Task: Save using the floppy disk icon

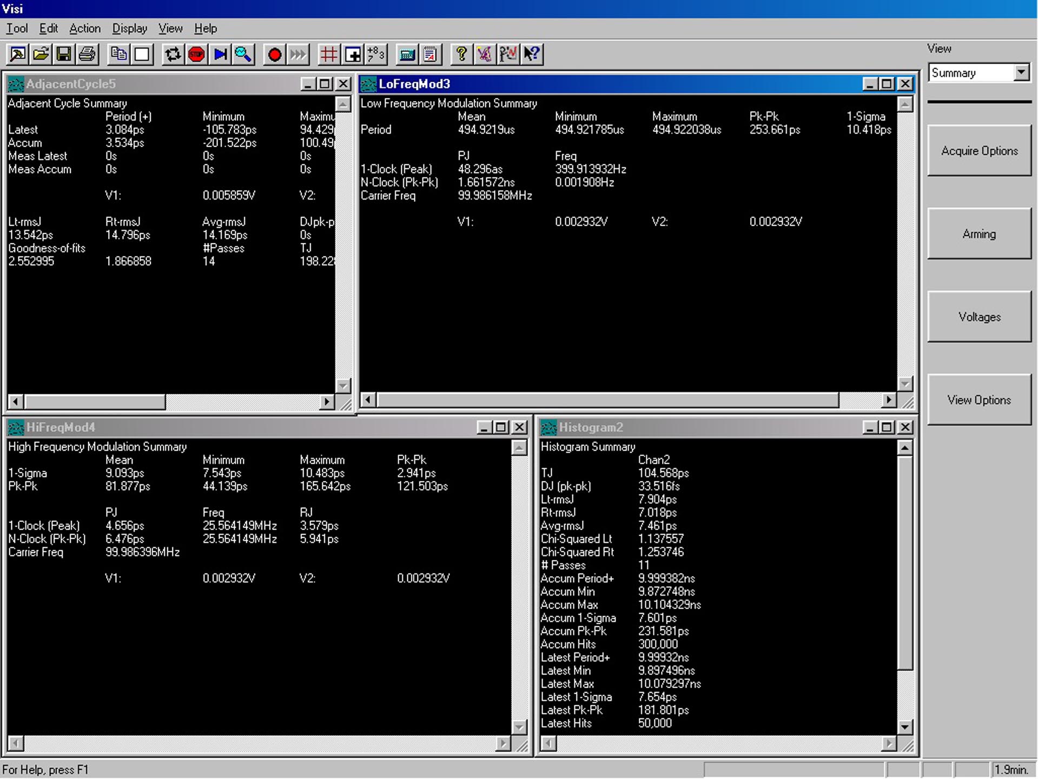Action: click(x=64, y=54)
